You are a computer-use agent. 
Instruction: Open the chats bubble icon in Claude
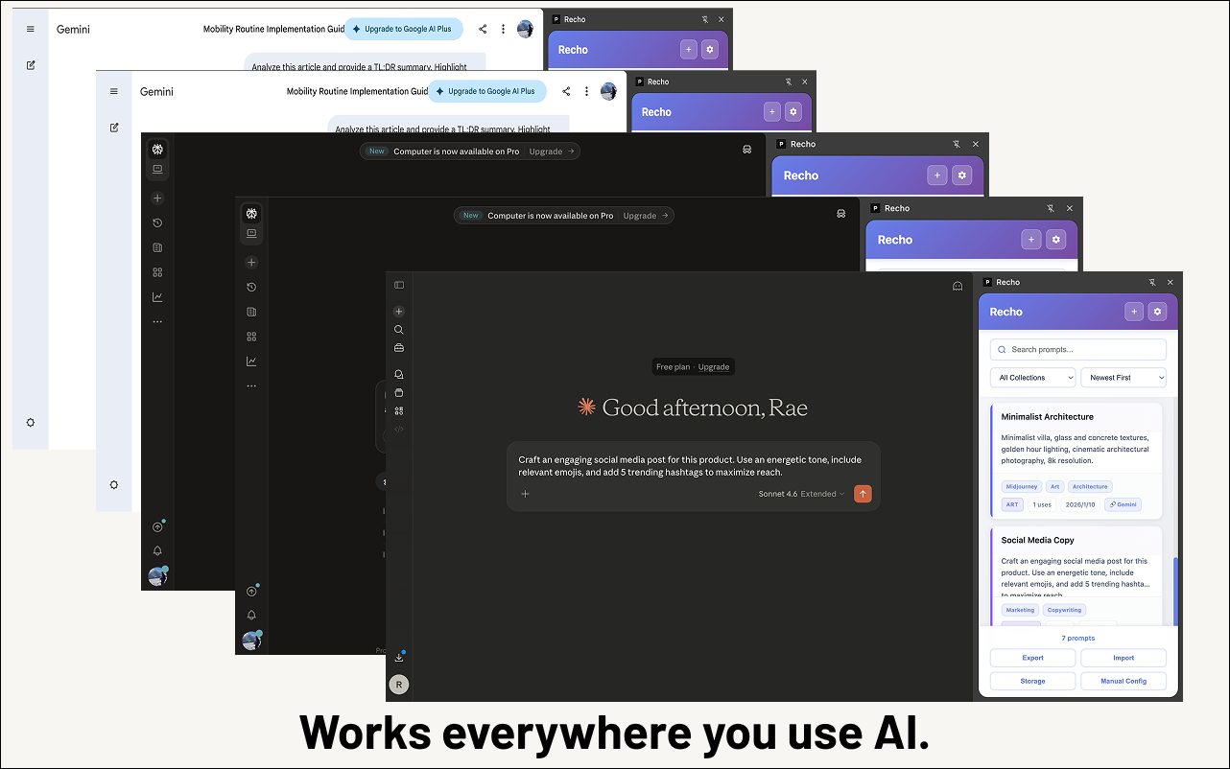(399, 374)
